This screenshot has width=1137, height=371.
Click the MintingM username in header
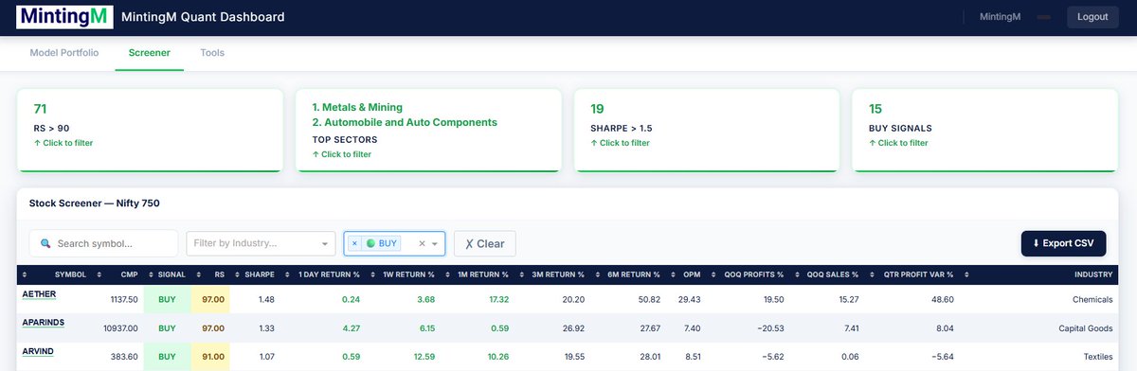1000,17
